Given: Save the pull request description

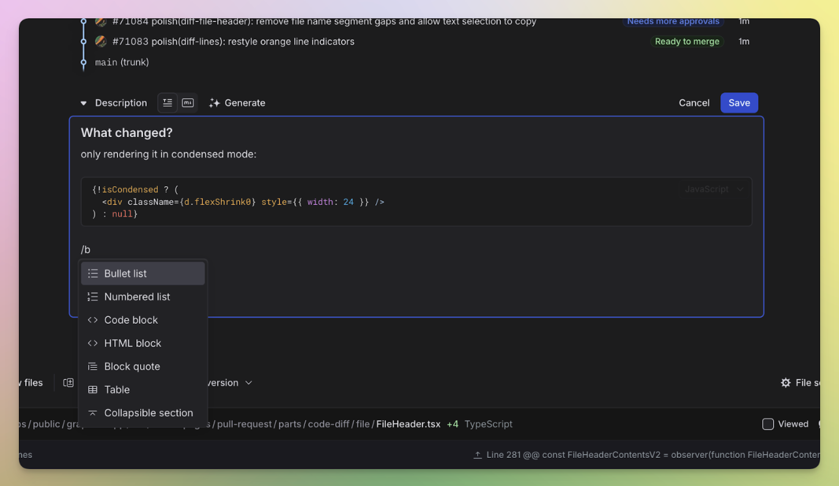Looking at the screenshot, I should click(739, 103).
